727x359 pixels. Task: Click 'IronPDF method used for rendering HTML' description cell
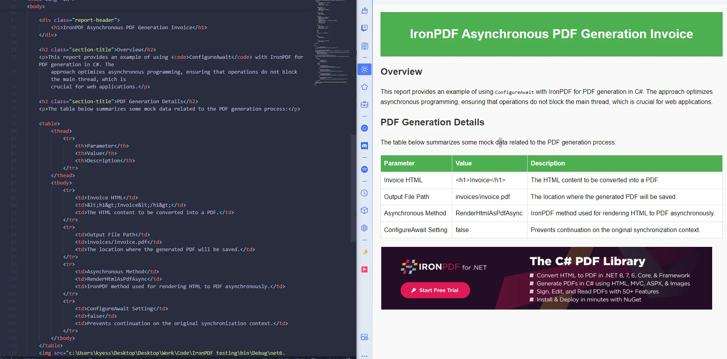coord(625,213)
